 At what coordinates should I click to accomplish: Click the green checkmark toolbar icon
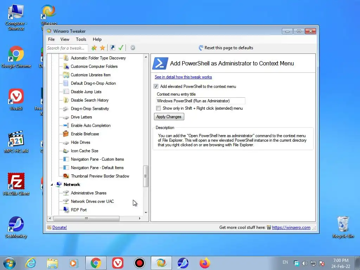[121, 48]
